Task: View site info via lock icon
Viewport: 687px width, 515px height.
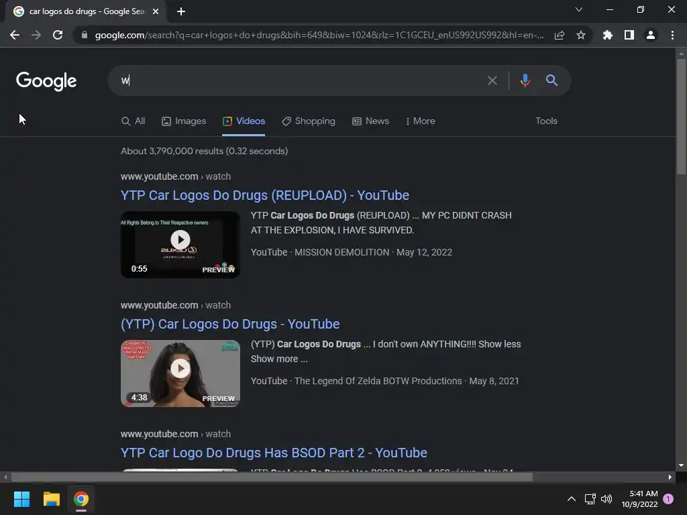Action: coord(84,35)
